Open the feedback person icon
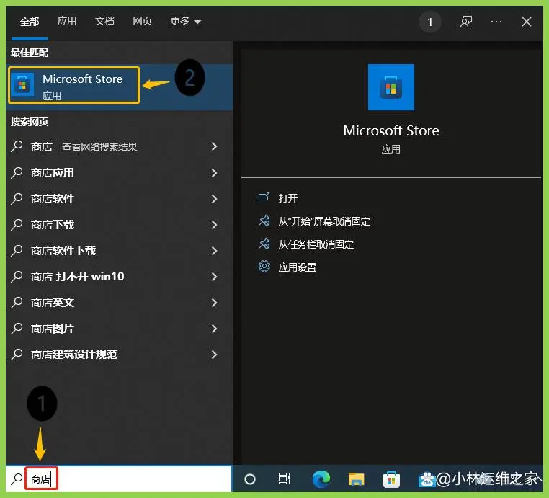This screenshot has height=498, width=549. point(466,22)
